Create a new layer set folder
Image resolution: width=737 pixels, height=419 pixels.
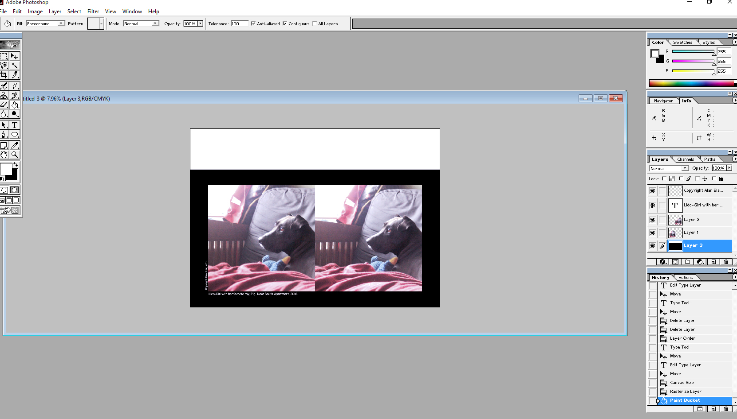pyautogui.click(x=688, y=262)
